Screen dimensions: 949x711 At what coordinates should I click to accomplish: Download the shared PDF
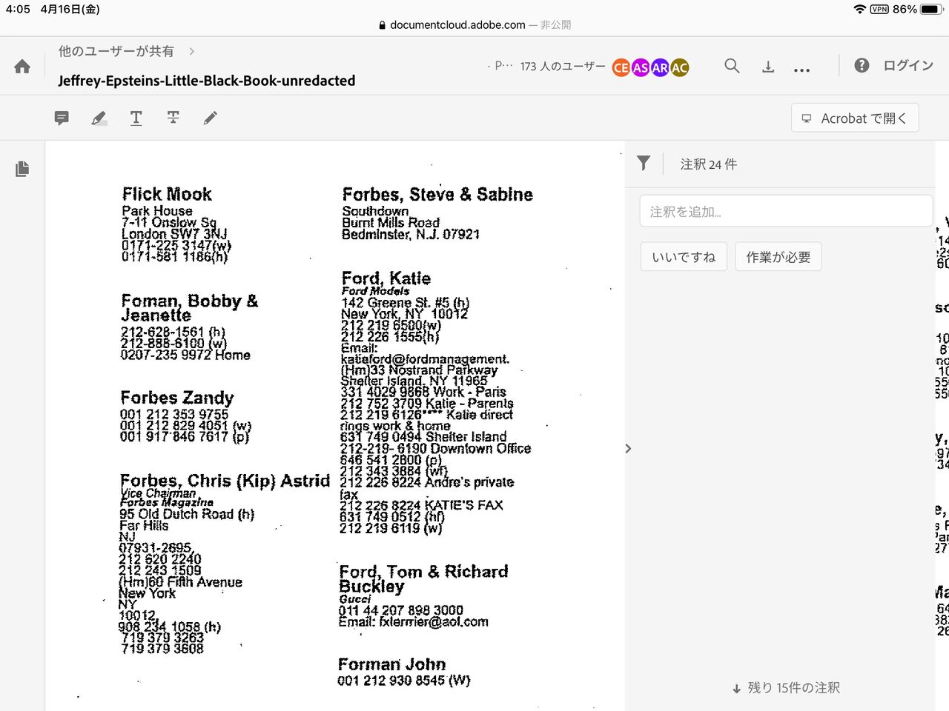pyautogui.click(x=768, y=67)
